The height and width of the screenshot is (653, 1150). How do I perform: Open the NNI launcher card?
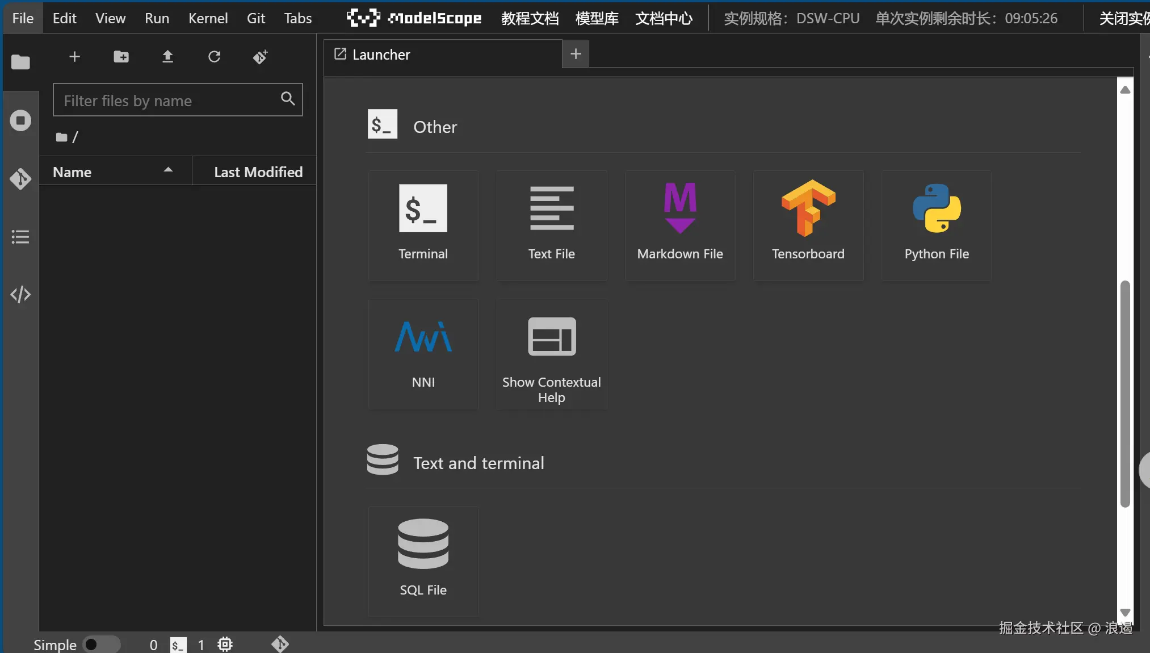point(423,354)
